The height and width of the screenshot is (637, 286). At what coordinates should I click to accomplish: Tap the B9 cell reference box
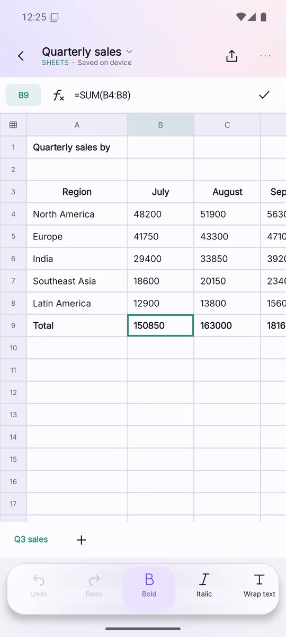pyautogui.click(x=23, y=95)
